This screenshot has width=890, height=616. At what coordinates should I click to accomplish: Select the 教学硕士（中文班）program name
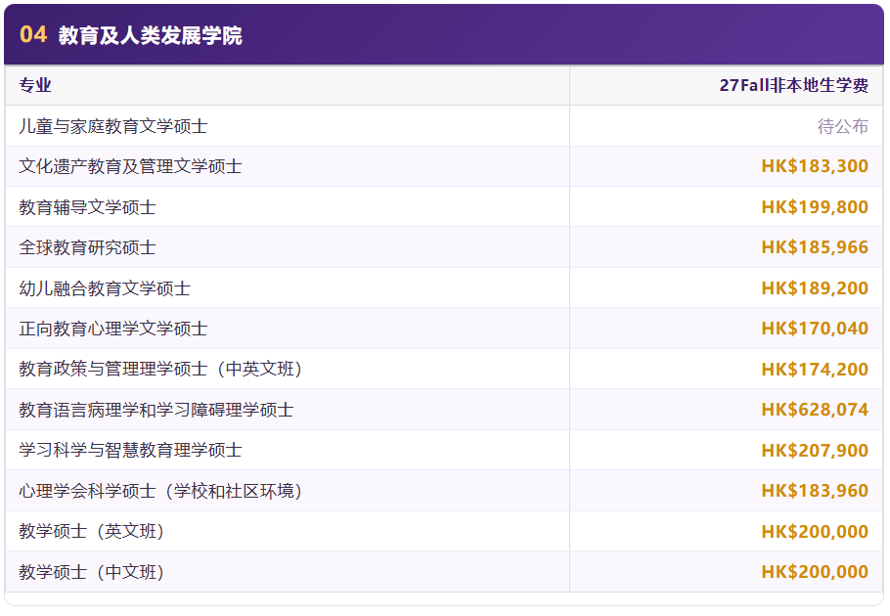click(91, 572)
